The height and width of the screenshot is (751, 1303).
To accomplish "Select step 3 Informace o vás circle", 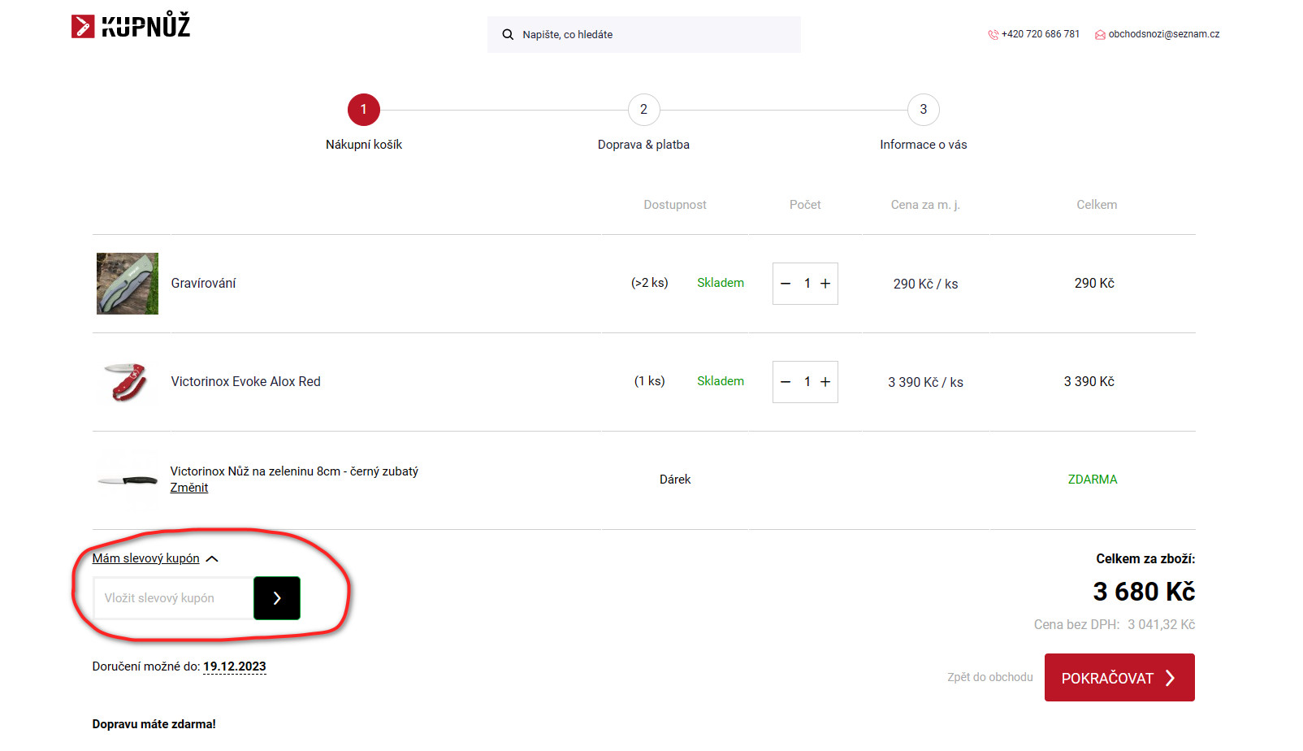I will [x=923, y=110].
